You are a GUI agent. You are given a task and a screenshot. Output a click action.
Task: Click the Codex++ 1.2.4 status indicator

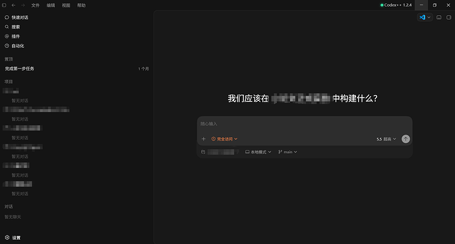point(396,5)
